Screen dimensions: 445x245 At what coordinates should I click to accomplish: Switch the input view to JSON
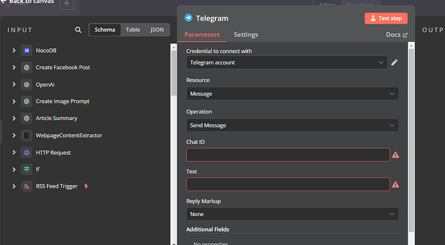tap(157, 30)
